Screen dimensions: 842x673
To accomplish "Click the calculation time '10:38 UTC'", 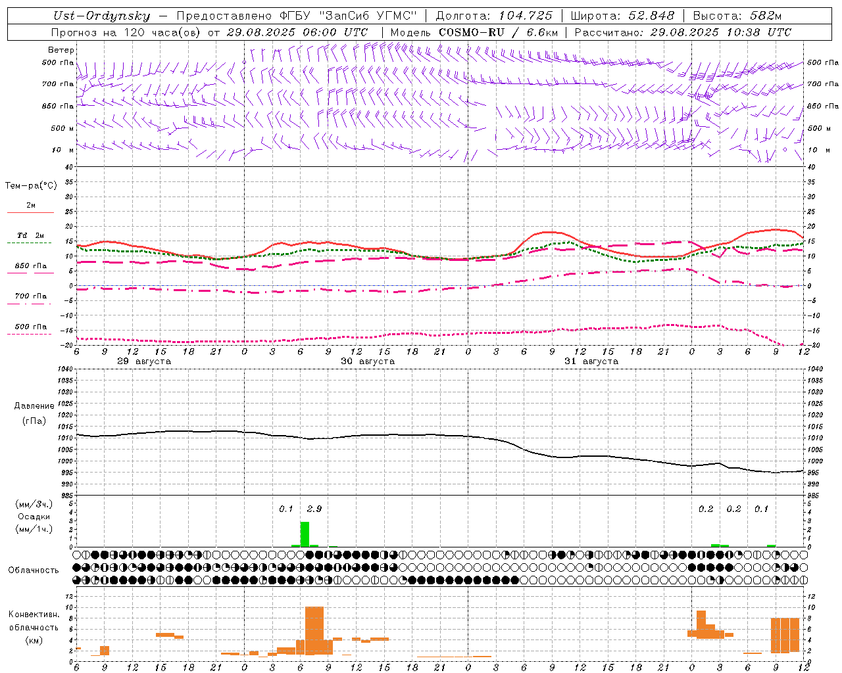I will [759, 32].
